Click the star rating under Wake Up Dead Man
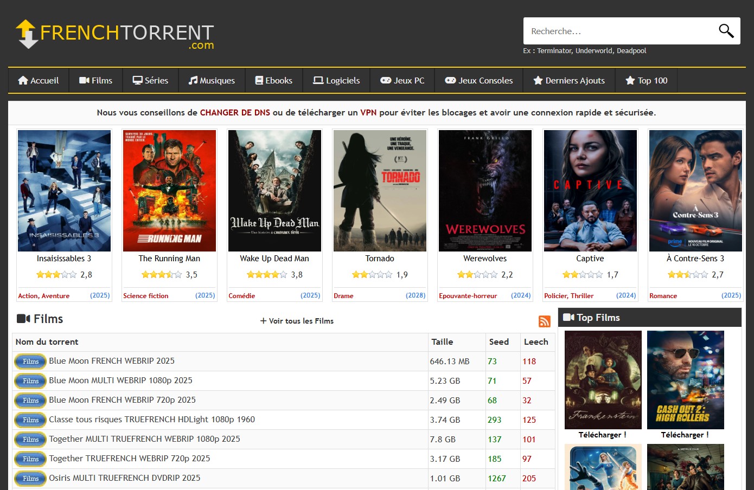 [266, 275]
